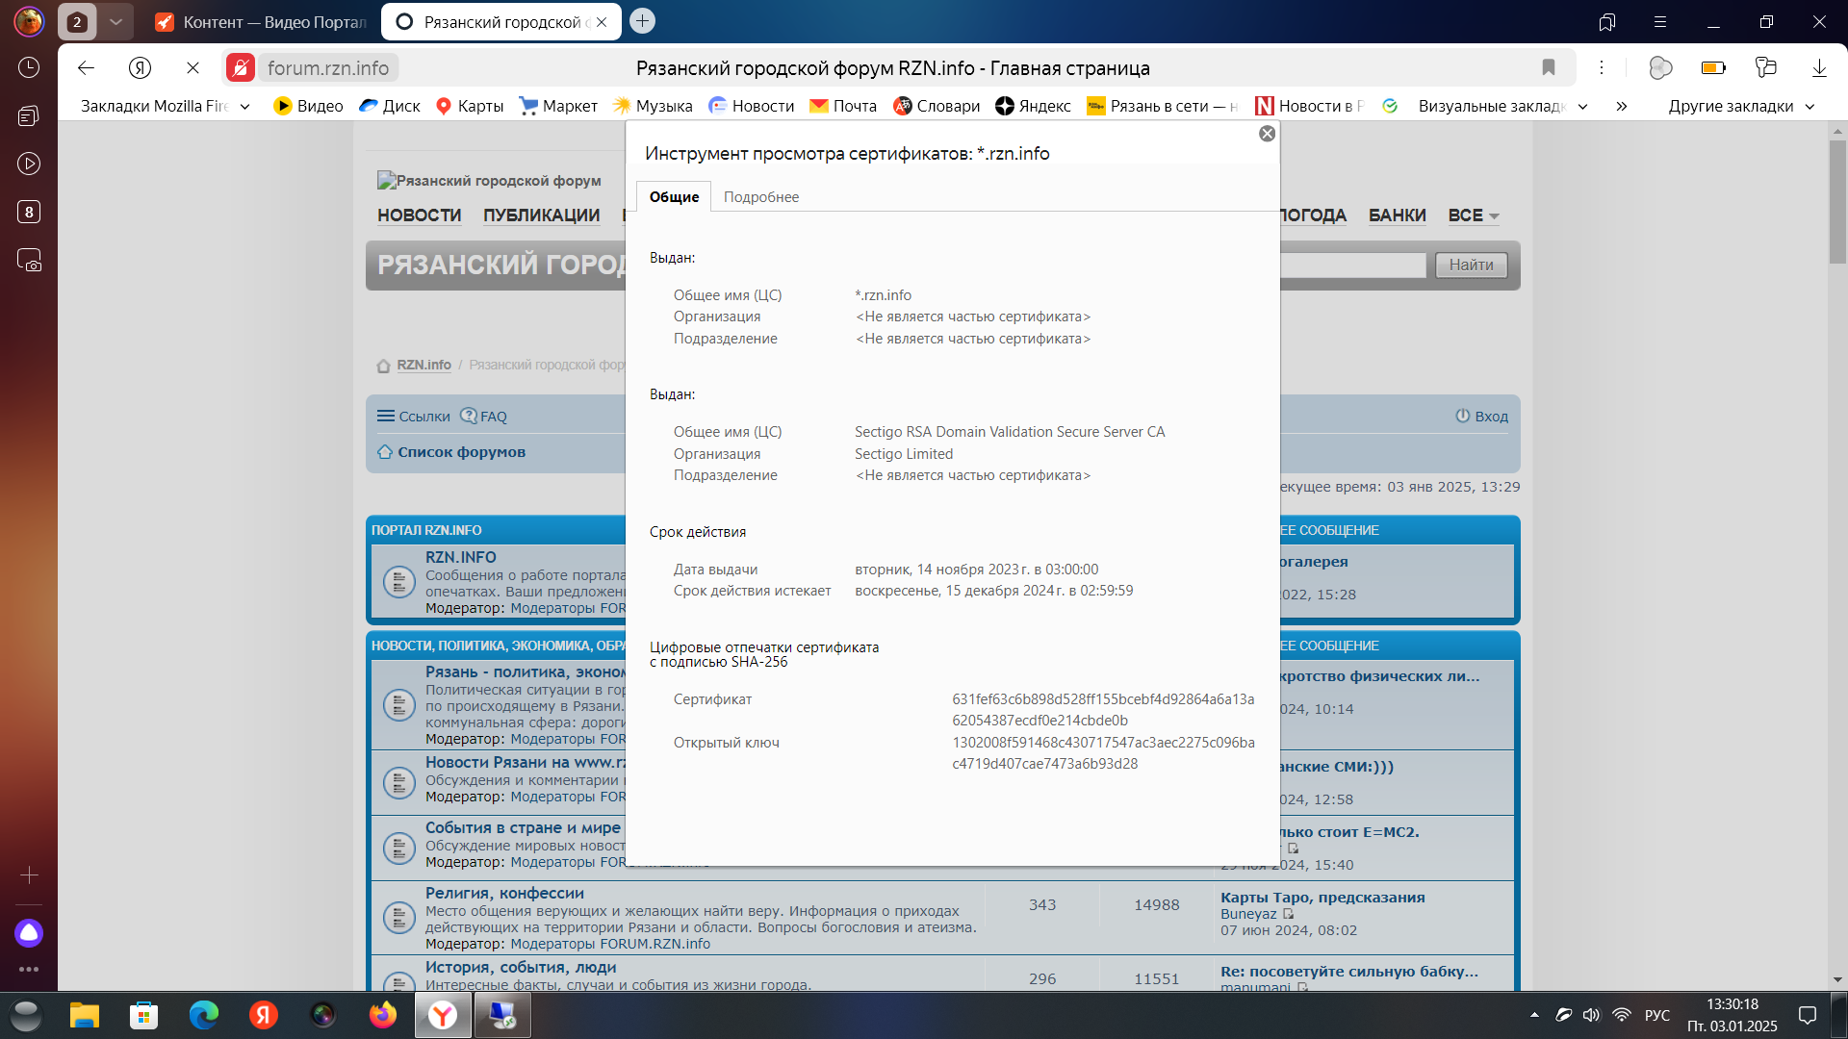
Task: Expand the tab groups dropdown chevron
Action: tap(115, 21)
